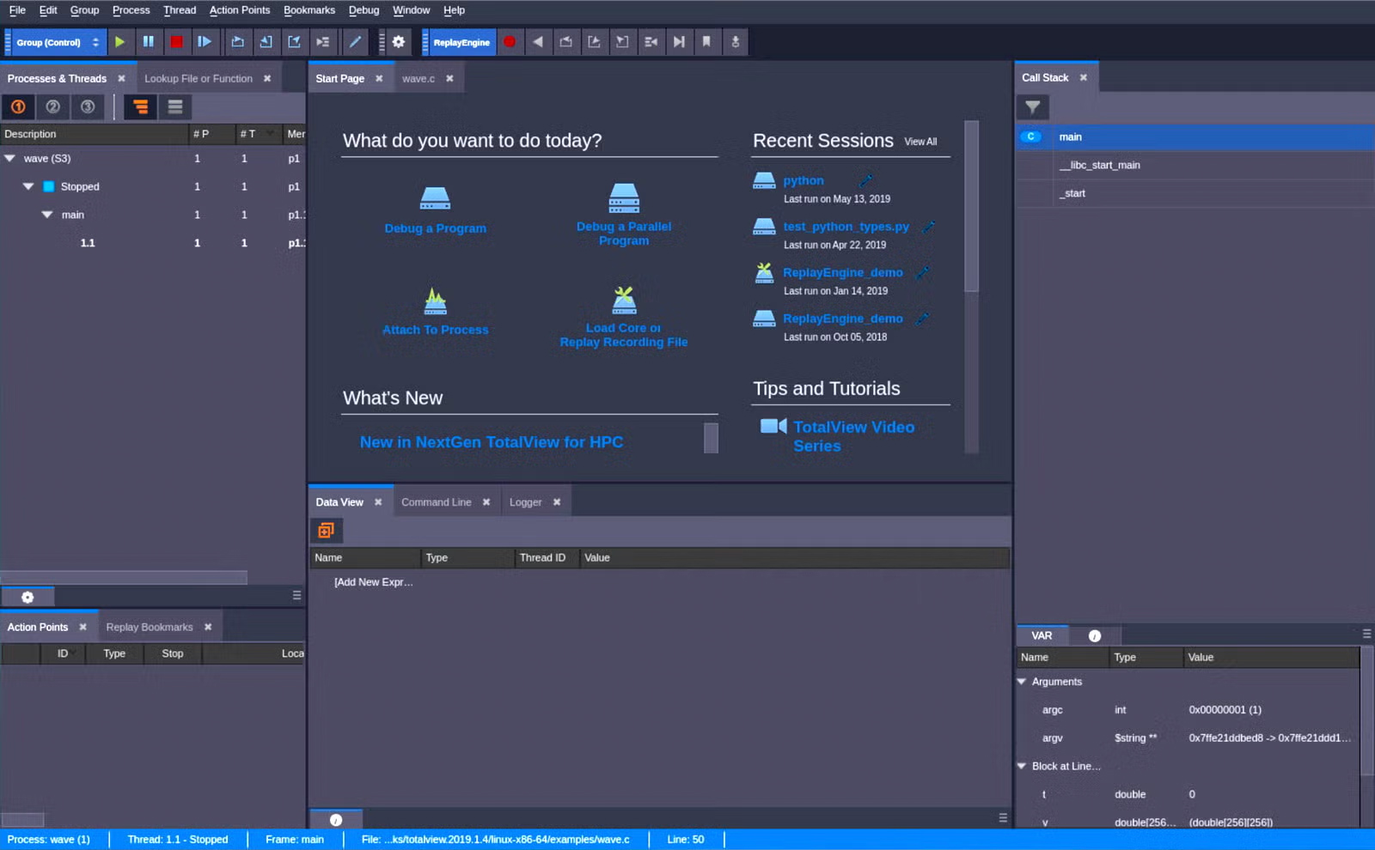Image resolution: width=1375 pixels, height=850 pixels.
Task: Toggle the Stopped thread checkbox
Action: click(x=48, y=185)
